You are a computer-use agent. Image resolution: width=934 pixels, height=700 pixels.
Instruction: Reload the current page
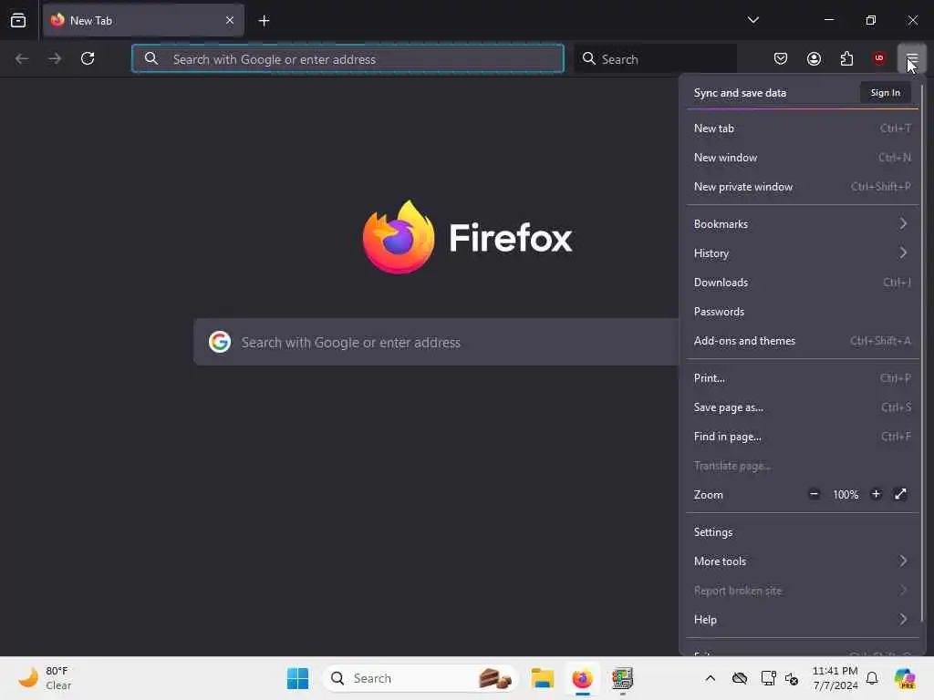[x=88, y=58]
